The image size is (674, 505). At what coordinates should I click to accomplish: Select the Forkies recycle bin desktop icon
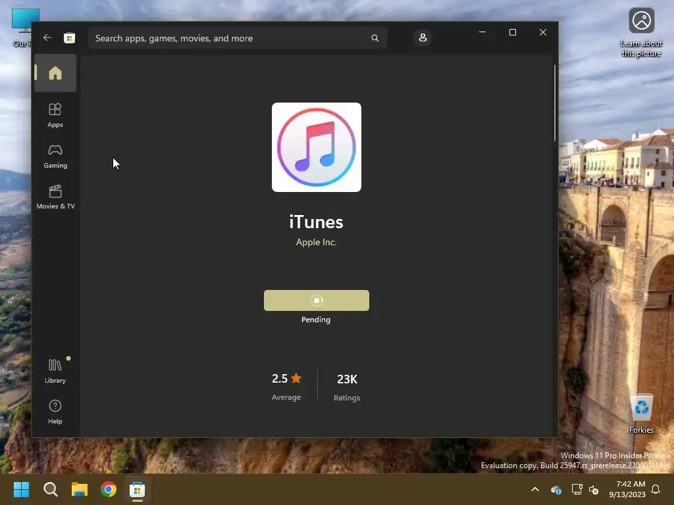641,414
